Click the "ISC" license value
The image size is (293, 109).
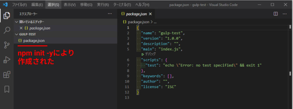171,87
